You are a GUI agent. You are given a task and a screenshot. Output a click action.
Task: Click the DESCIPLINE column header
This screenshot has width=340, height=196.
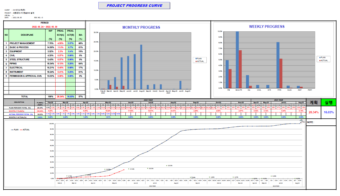click(x=27, y=35)
